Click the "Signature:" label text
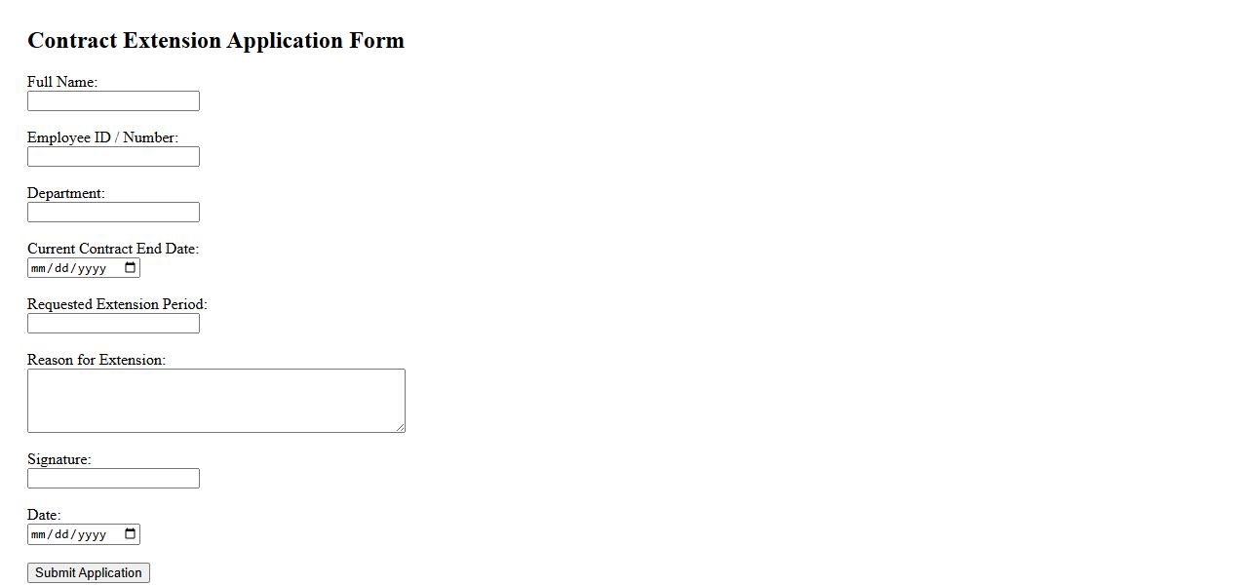The height and width of the screenshot is (586, 1246). pyautogui.click(x=58, y=459)
